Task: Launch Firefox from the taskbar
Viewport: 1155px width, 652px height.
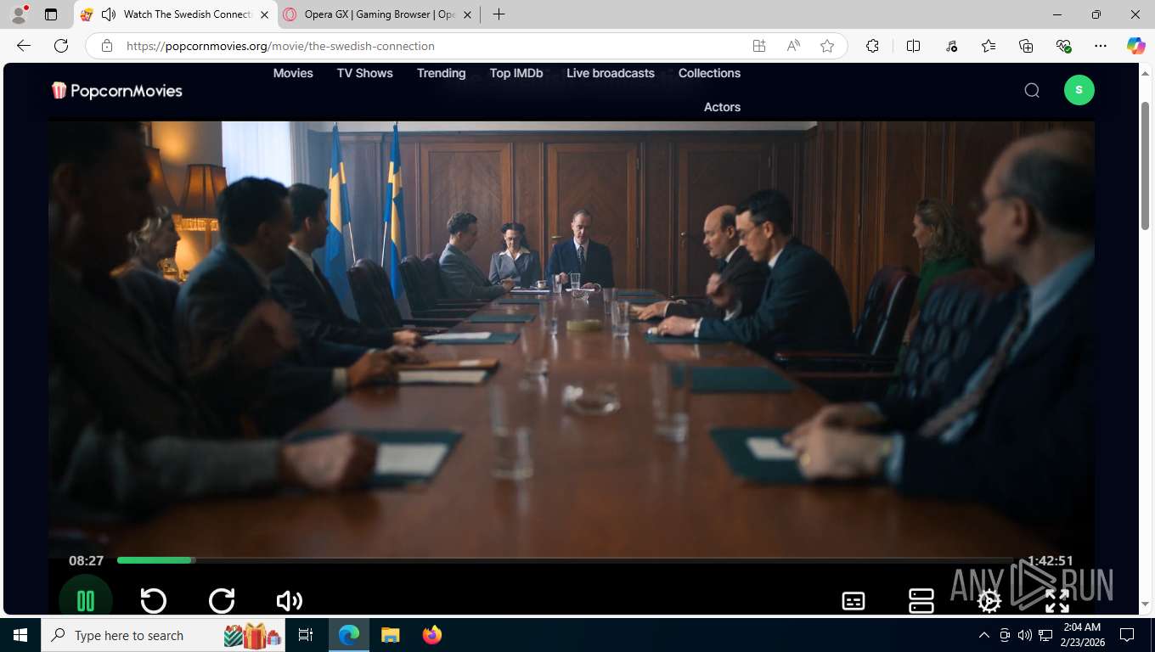Action: pos(432,635)
